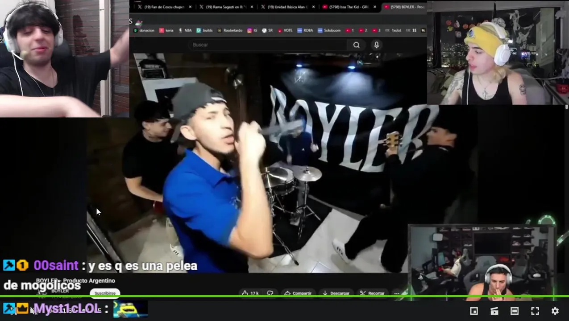Open the VOTE bookmark
569x321 pixels.
pyautogui.click(x=285, y=30)
